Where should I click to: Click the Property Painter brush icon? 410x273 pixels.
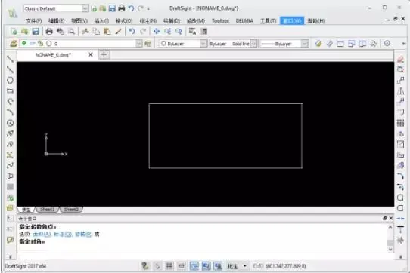[118, 32]
